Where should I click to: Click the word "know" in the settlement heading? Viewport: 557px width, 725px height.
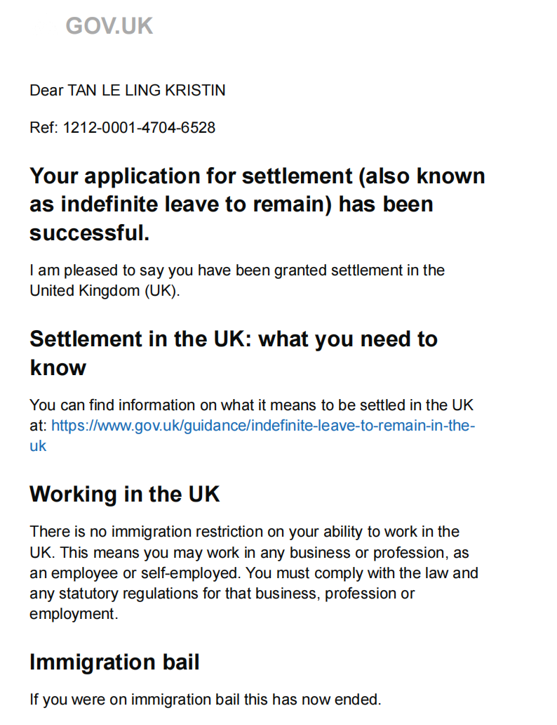pos(58,367)
